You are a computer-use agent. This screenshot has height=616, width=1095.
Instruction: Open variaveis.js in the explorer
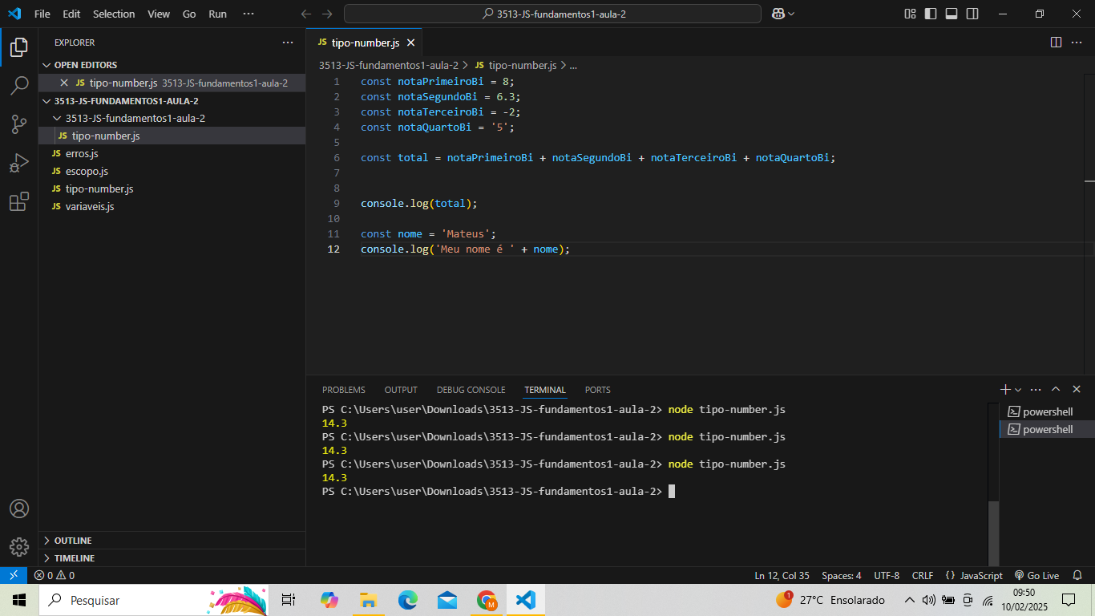tap(172, 206)
